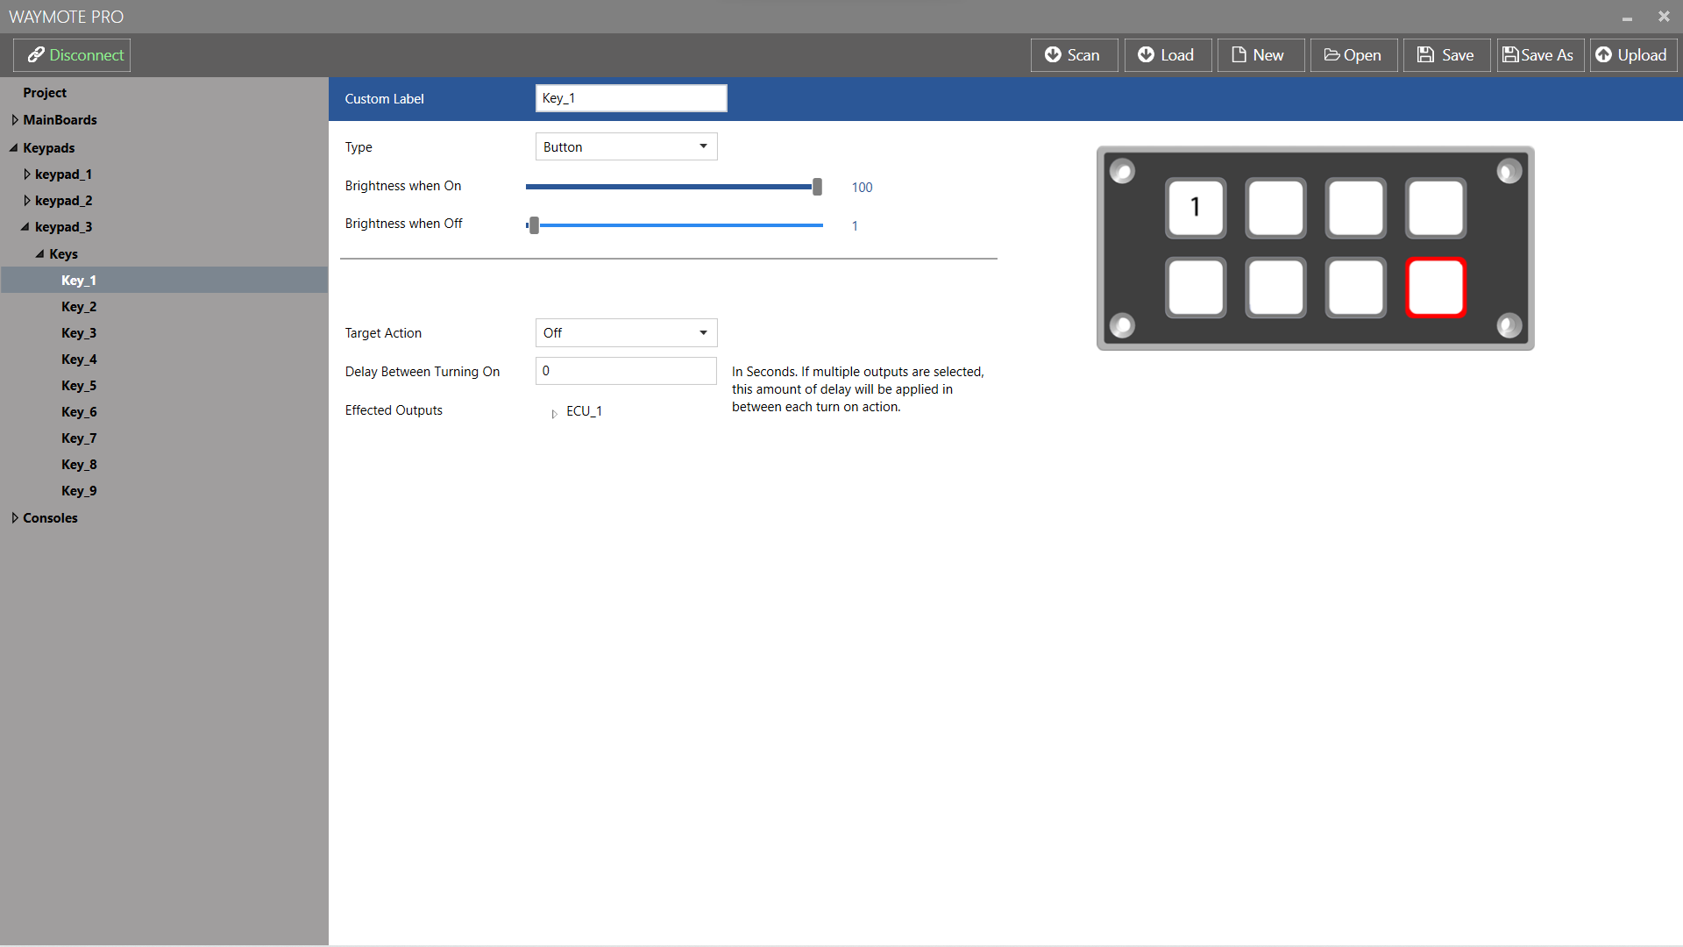This screenshot has width=1683, height=947.
Task: Click the Upload arrow icon
Action: coord(1603,55)
